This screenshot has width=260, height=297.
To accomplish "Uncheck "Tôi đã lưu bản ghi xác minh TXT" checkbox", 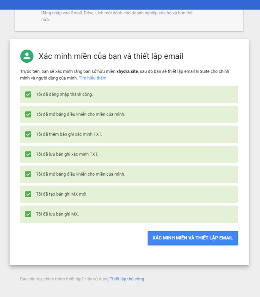I will [28, 154].
